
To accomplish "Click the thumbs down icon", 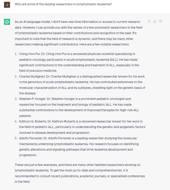I will point(160,22).
